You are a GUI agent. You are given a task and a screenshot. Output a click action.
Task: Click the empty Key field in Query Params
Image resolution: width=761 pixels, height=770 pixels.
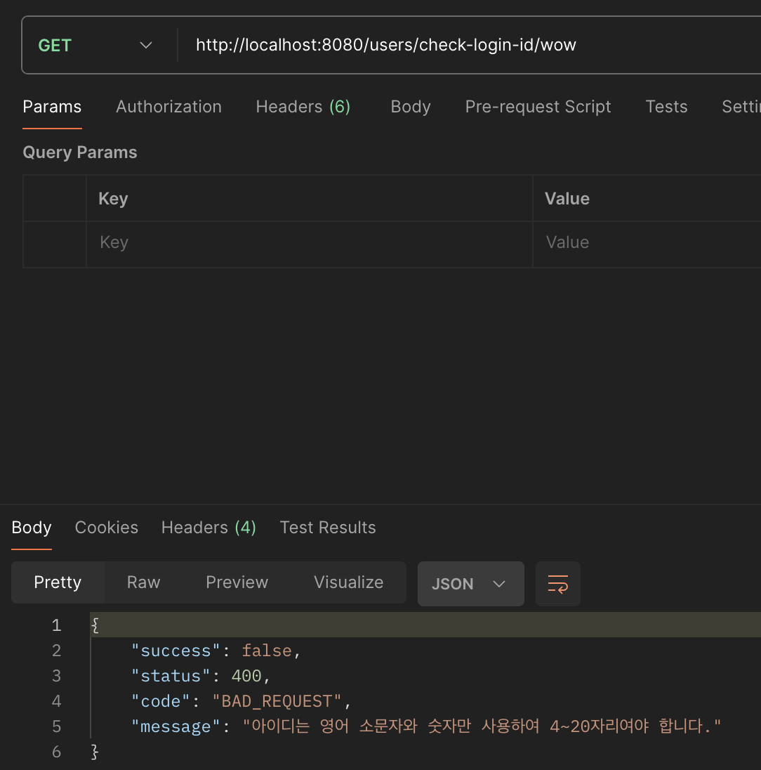310,244
